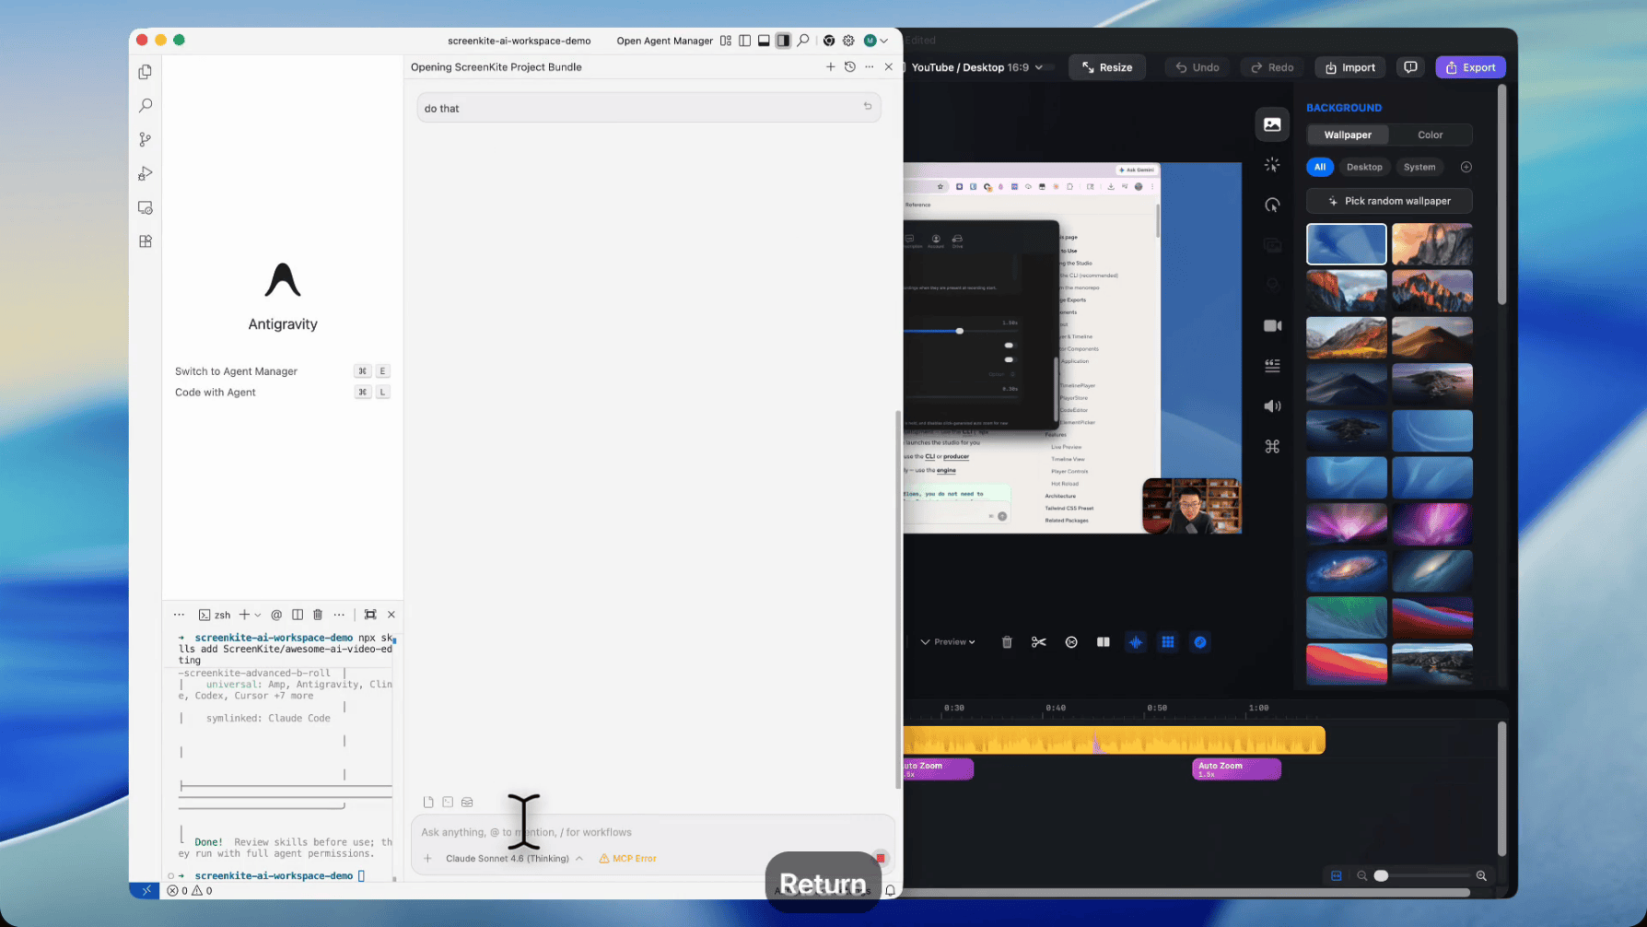The height and width of the screenshot is (927, 1647).
Task: Split the terminal pane
Action: tap(298, 615)
